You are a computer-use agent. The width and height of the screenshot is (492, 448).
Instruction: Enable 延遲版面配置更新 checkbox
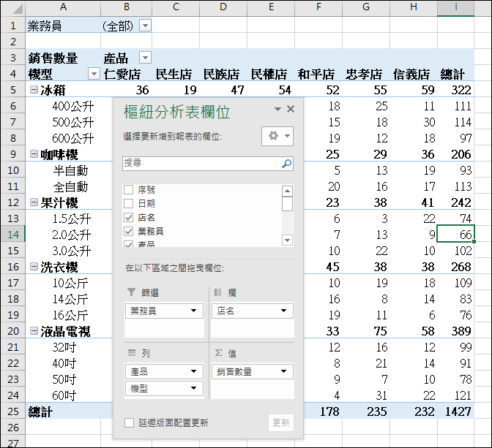pos(129,422)
